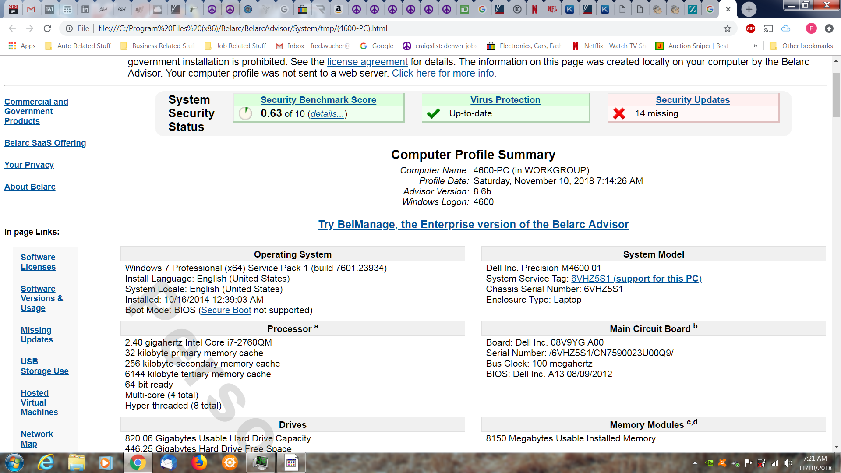This screenshot has height=473, width=841.
Task: Show hidden system tray icons arrow
Action: tap(695, 462)
